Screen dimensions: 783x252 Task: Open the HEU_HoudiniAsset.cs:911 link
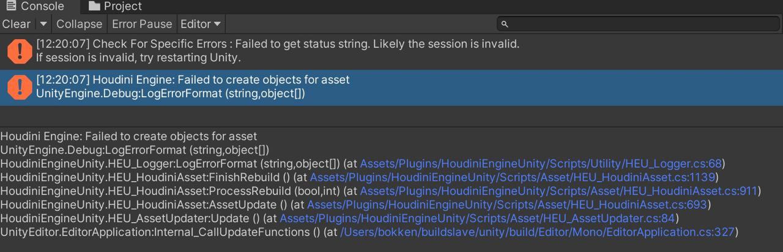pyautogui.click(x=560, y=191)
